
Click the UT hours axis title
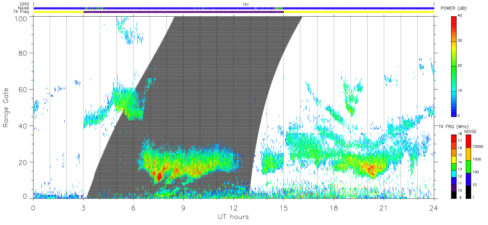pos(233,217)
